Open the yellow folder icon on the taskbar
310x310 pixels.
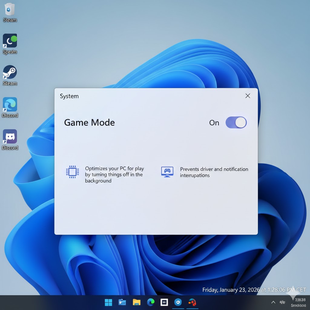(136, 302)
